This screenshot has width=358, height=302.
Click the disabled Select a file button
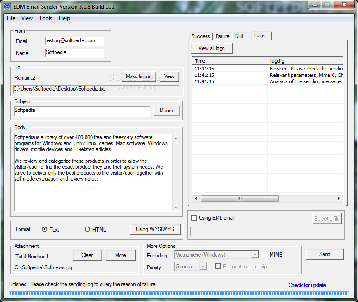pos(327,219)
